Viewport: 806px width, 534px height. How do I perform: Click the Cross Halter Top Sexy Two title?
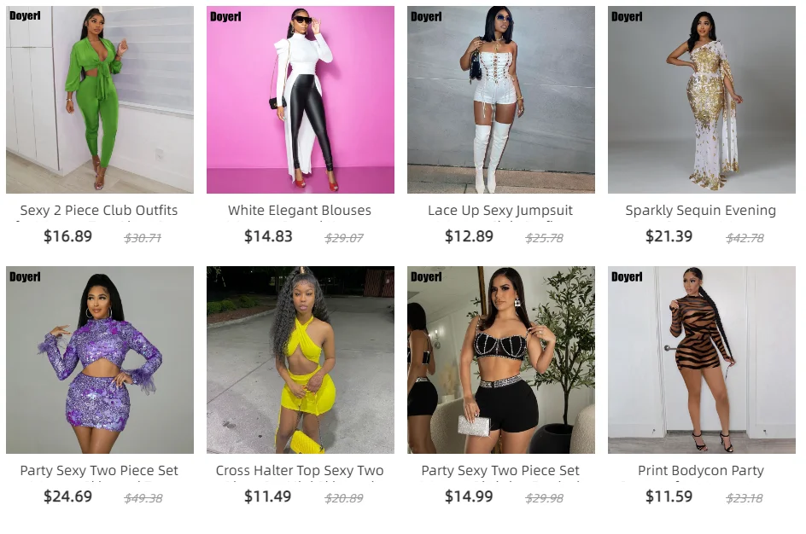pyautogui.click(x=300, y=470)
